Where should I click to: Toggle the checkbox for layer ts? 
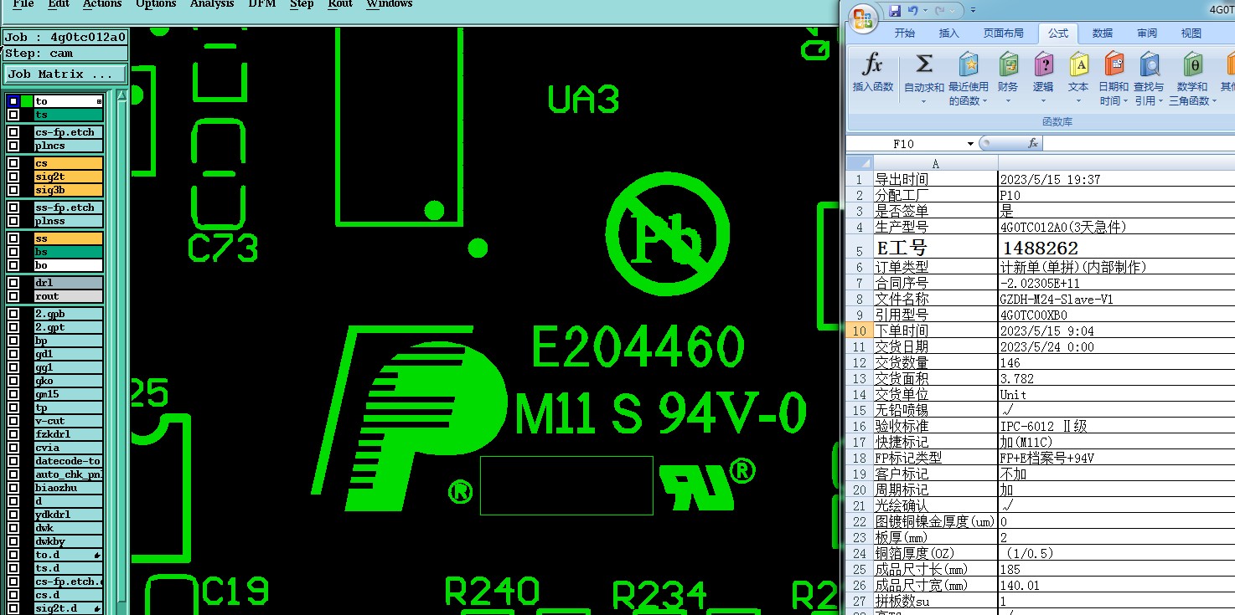click(13, 115)
